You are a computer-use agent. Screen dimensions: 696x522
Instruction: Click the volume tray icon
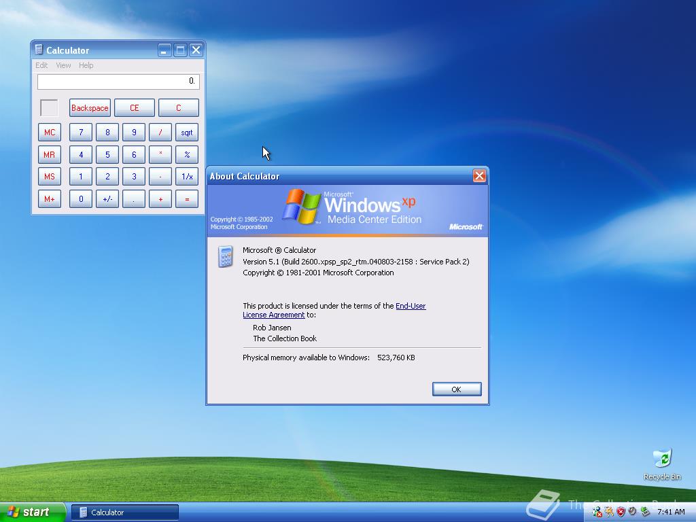633,512
